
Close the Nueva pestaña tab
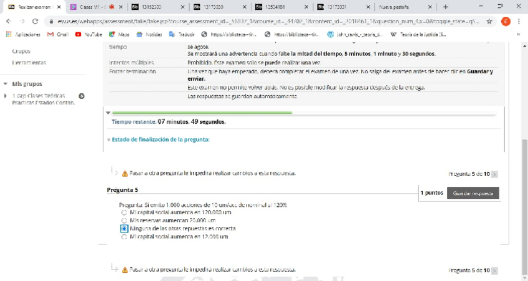tap(430, 7)
